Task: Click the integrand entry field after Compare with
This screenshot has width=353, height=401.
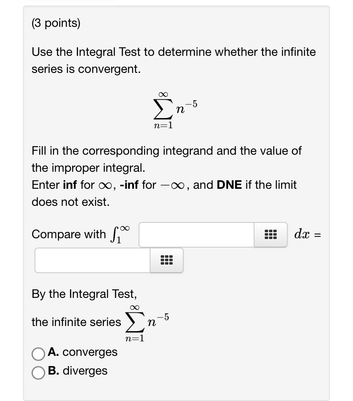Action: point(196,234)
